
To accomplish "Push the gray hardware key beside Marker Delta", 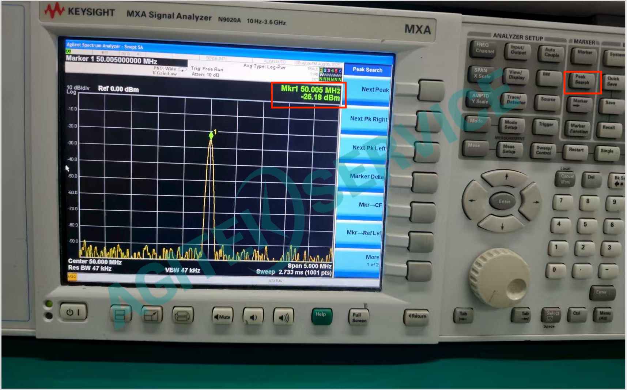I will 425,182.
